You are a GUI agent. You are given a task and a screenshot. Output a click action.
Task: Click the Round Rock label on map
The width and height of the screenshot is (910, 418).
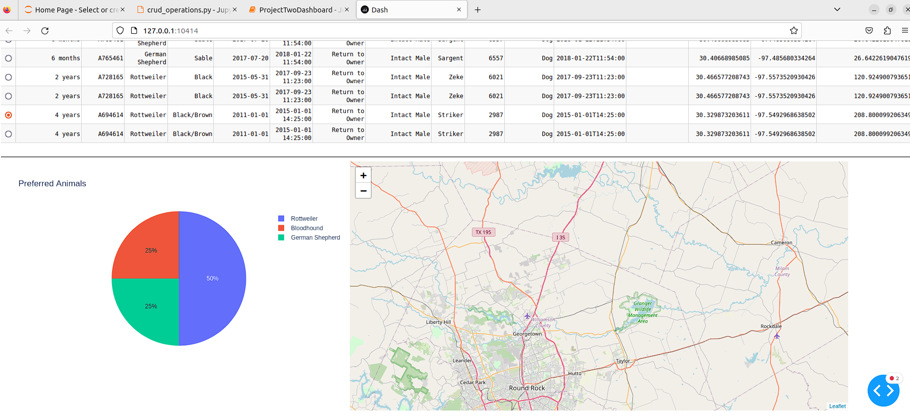pyautogui.click(x=527, y=388)
